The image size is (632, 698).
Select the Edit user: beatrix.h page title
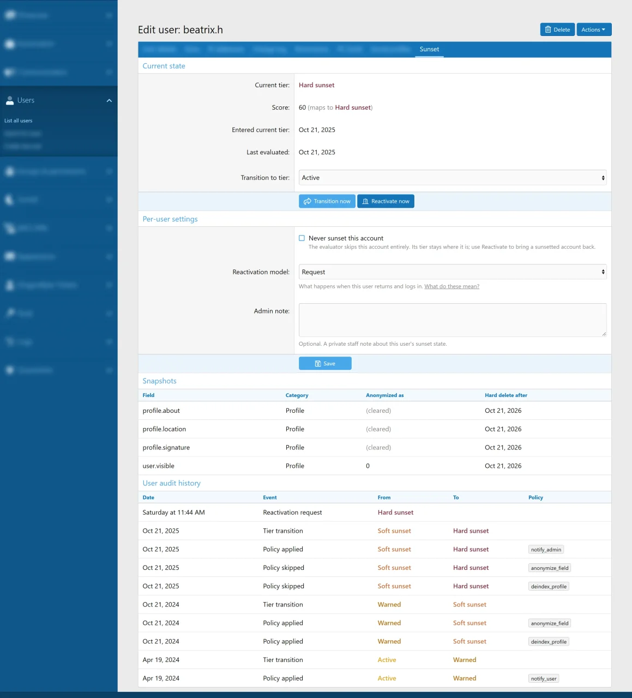(x=180, y=30)
